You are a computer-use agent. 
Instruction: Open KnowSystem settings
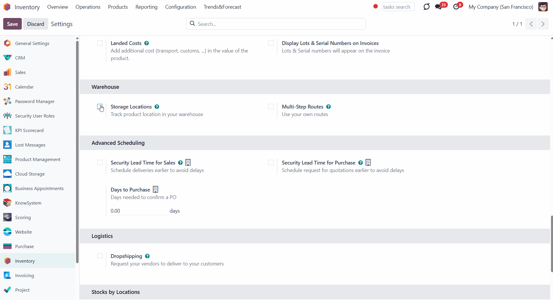38,203
